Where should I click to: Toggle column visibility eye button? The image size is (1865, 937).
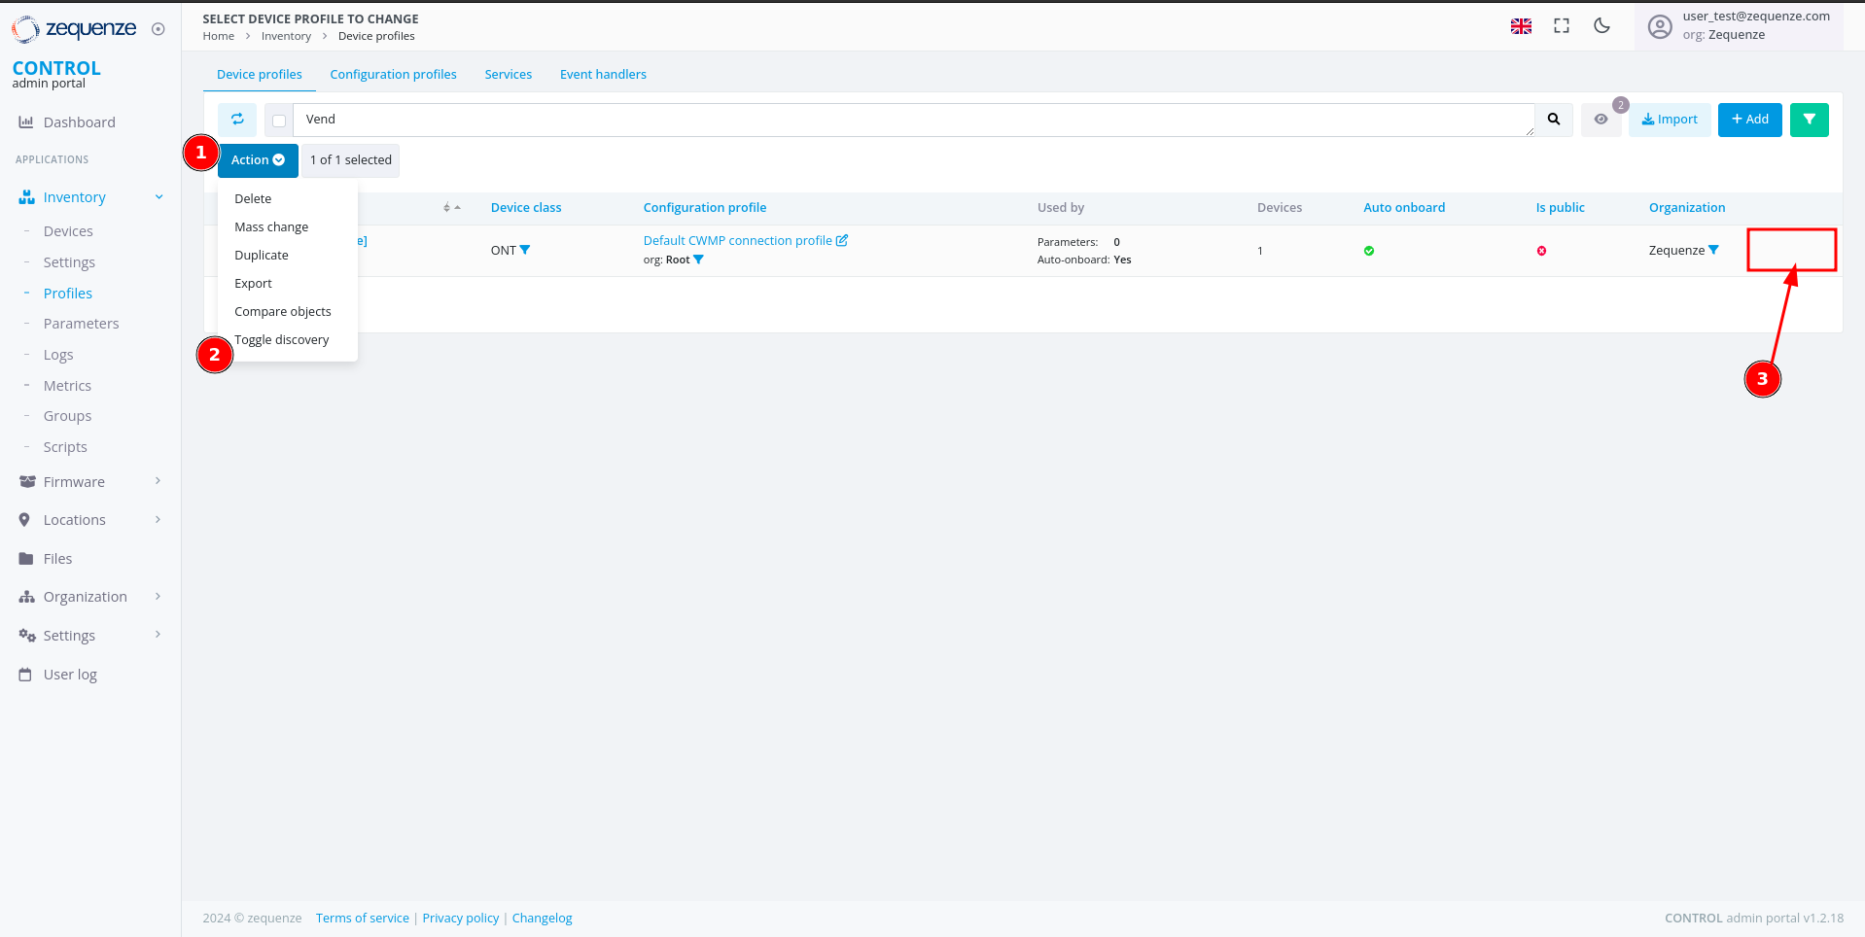coord(1601,120)
